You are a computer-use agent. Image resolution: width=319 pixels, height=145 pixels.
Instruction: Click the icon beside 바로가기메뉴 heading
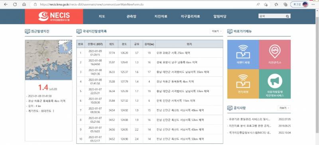click(x=230, y=31)
